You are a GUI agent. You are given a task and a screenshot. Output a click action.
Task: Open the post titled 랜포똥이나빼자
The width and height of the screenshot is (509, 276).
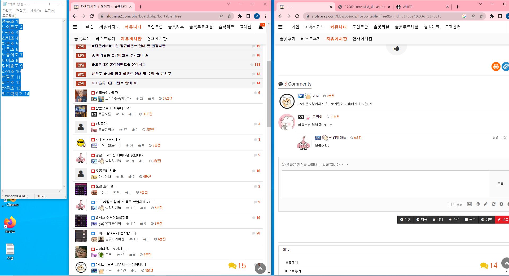coord(107,92)
